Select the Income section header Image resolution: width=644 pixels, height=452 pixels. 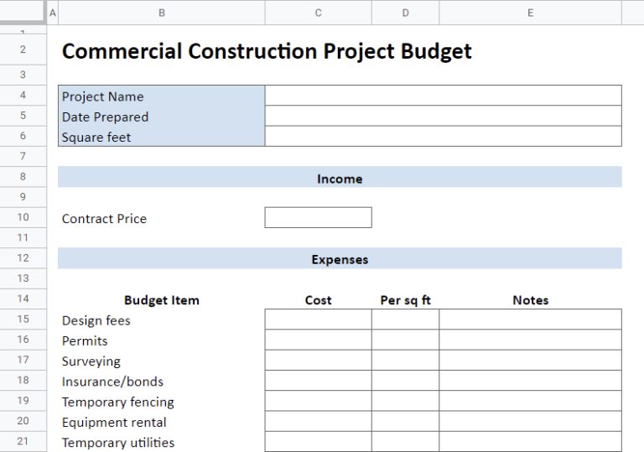(x=340, y=178)
